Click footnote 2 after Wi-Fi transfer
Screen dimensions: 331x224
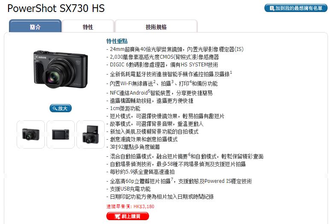[155, 82]
